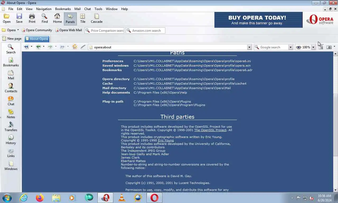
Task: Open the Mail panel in sidebar
Action: (11, 75)
